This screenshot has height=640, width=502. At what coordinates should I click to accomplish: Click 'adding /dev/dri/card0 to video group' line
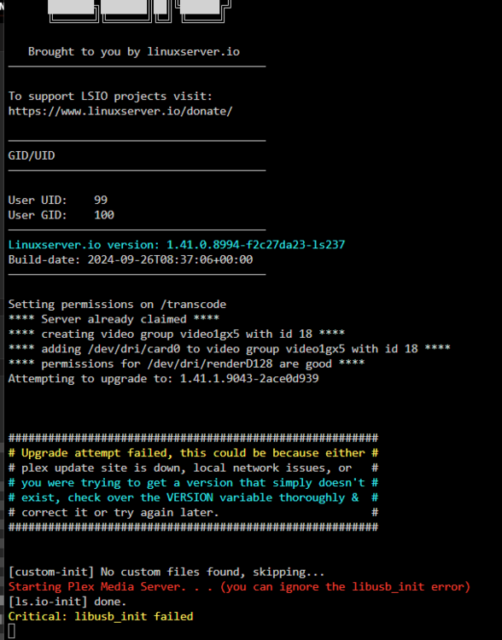click(229, 349)
